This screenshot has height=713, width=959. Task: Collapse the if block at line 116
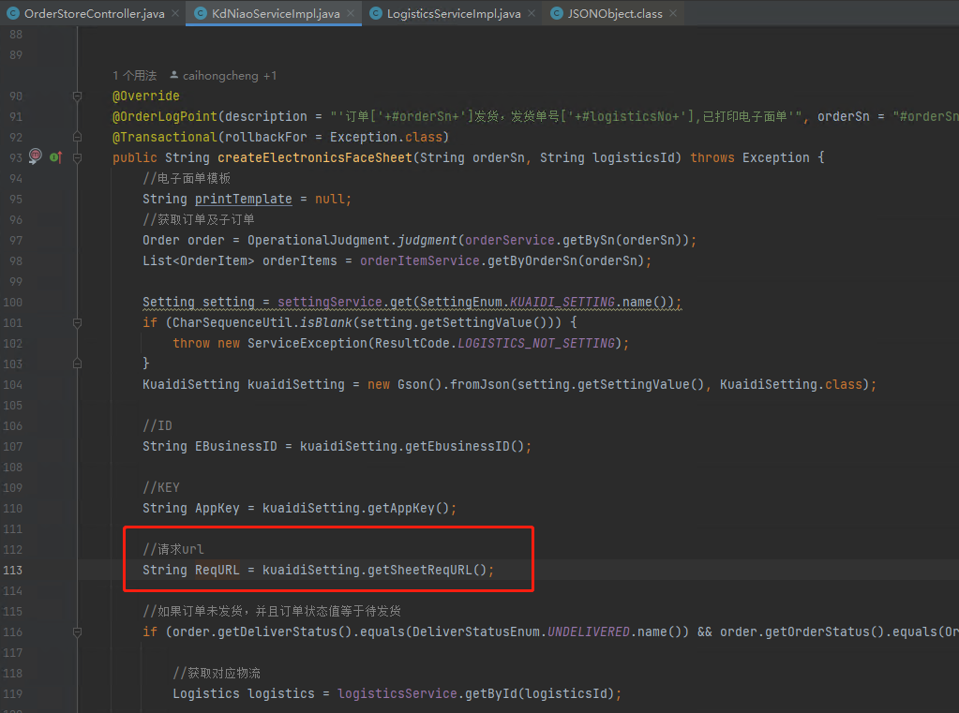coord(77,631)
